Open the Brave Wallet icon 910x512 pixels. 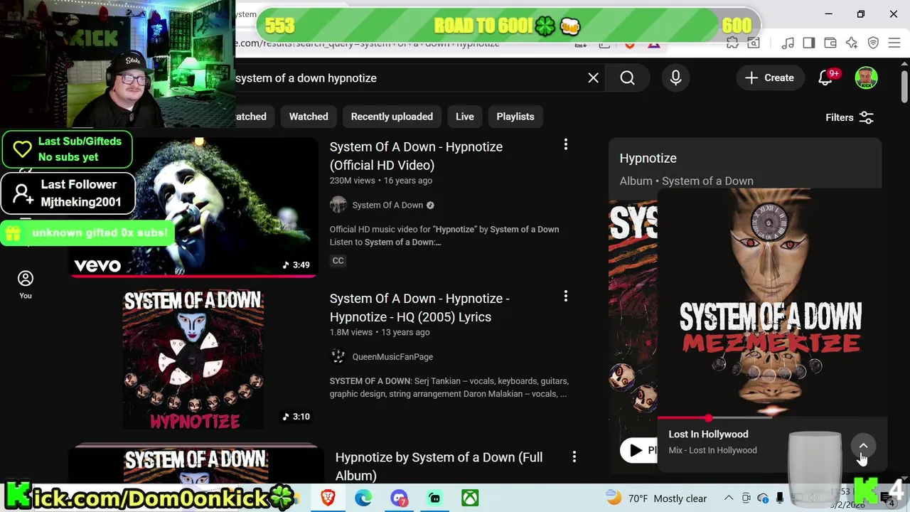(x=830, y=43)
